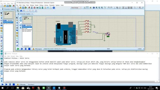Image resolution: width=160 pixels, height=90 pixels.
Task: Select MOTOR-SERVO in devices list
Action: pos(26,31)
